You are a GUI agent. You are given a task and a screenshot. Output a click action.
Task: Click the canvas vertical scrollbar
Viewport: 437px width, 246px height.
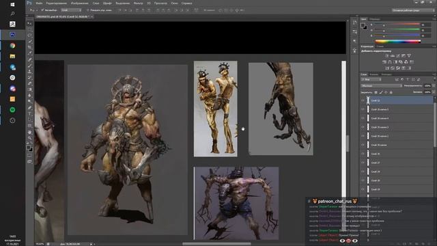pos(348,143)
